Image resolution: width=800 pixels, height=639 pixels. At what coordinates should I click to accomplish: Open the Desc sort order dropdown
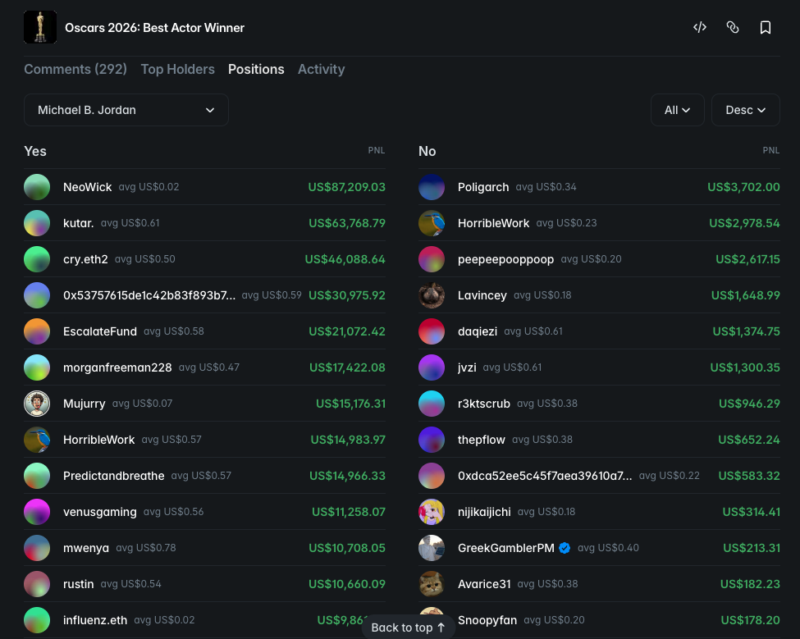(745, 110)
